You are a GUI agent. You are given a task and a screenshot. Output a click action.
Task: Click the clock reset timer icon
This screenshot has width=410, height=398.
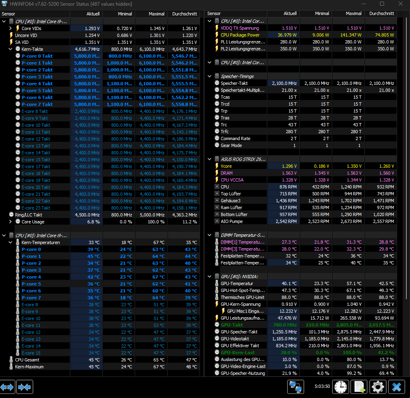(341, 387)
